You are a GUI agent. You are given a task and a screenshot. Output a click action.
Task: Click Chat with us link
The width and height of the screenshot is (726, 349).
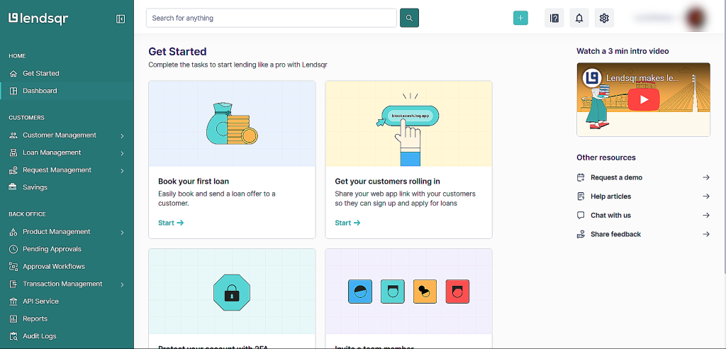tap(610, 215)
